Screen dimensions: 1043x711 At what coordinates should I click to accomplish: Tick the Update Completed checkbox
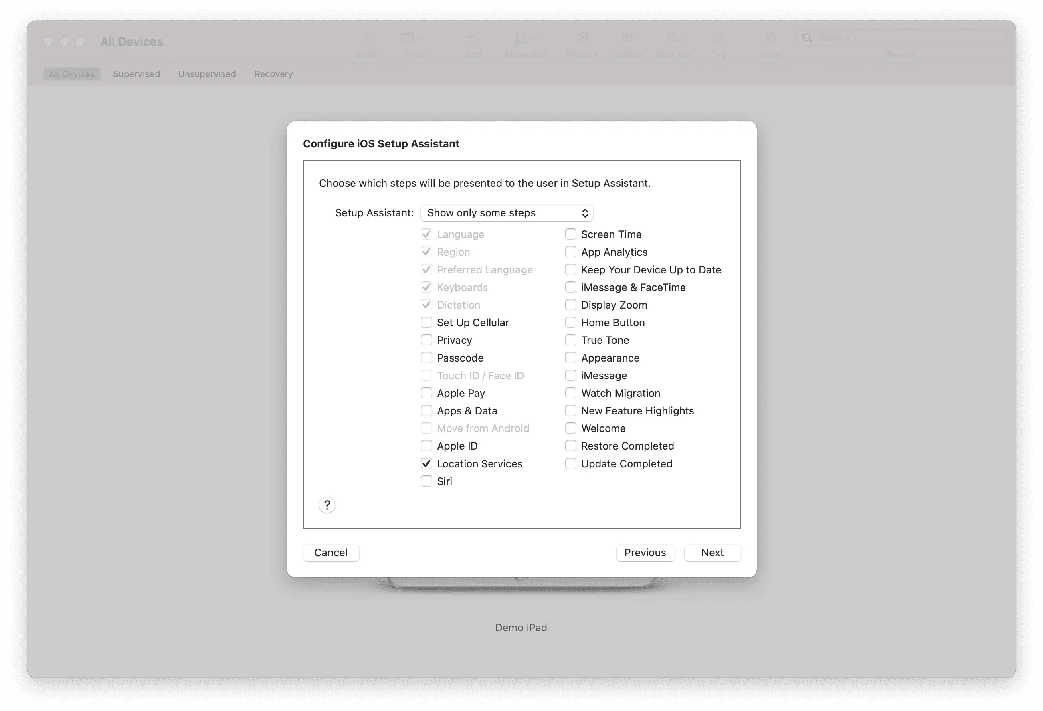(x=570, y=463)
